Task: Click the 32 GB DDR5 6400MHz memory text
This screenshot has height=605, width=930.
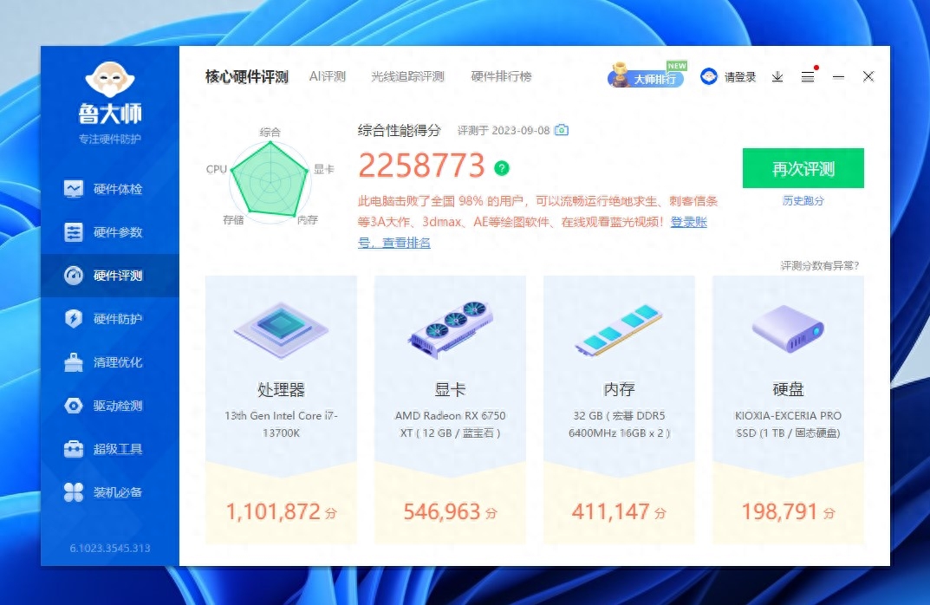Action: click(x=619, y=424)
